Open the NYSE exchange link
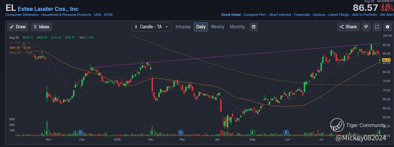The width and height of the screenshot is (394, 147). (109, 15)
